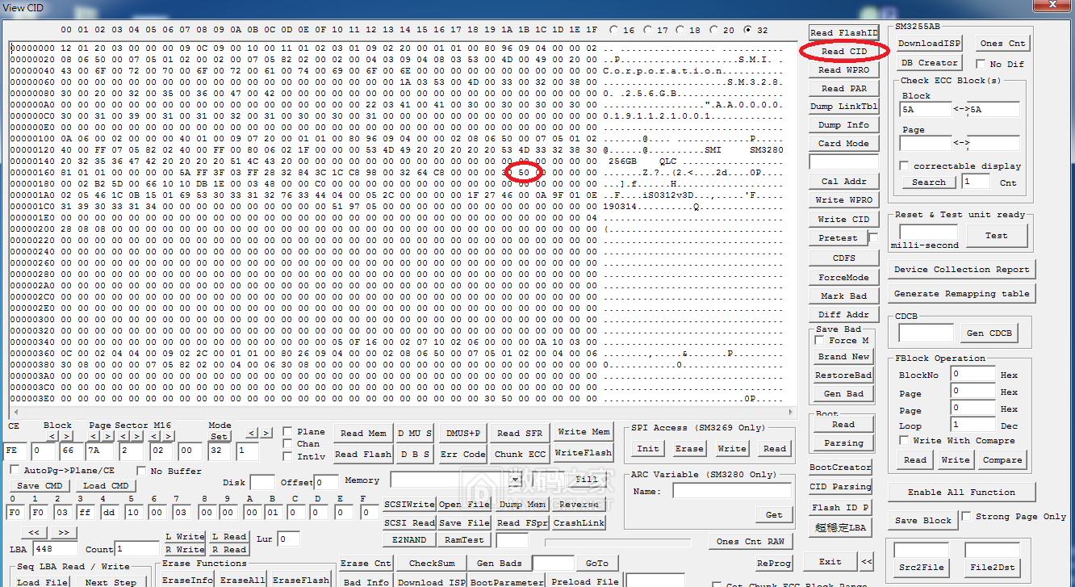Screen dimensions: 1075x587
Task: Tick the correctable display checkbox
Action: point(905,166)
